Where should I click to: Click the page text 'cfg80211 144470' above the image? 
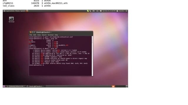click(35, 3)
